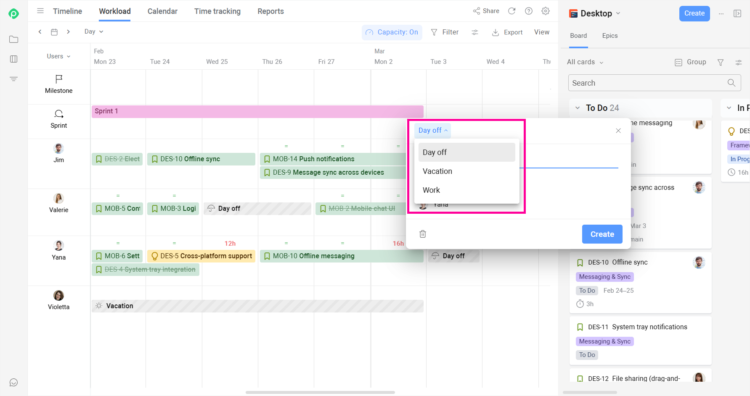This screenshot has height=396, width=750.
Task: Open MOB-10 Offline messaging task
Action: point(342,256)
